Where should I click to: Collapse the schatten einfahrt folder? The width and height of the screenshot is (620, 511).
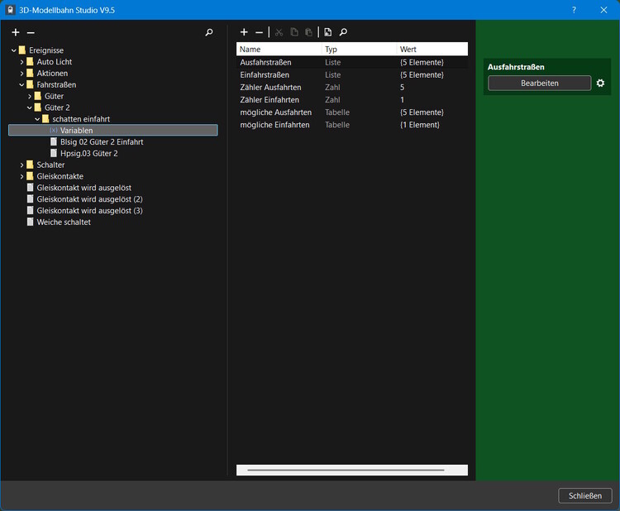point(37,119)
